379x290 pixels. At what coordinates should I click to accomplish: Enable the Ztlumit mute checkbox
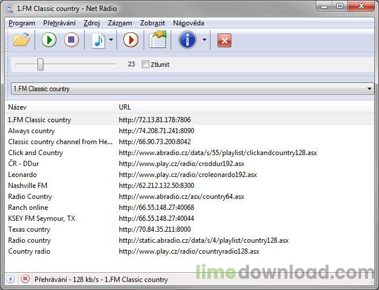tap(145, 65)
